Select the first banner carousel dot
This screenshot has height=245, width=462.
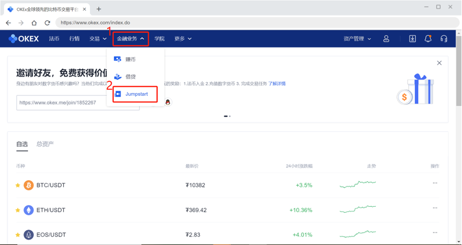pos(225,116)
